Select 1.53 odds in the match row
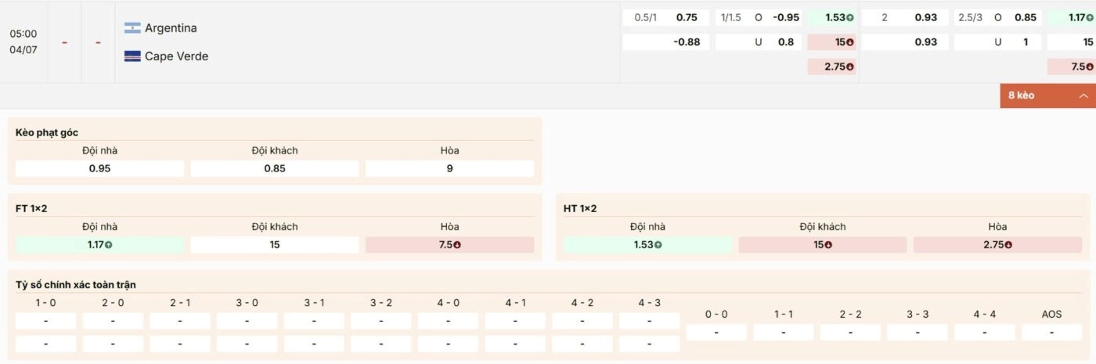The width and height of the screenshot is (1096, 364). [x=832, y=18]
